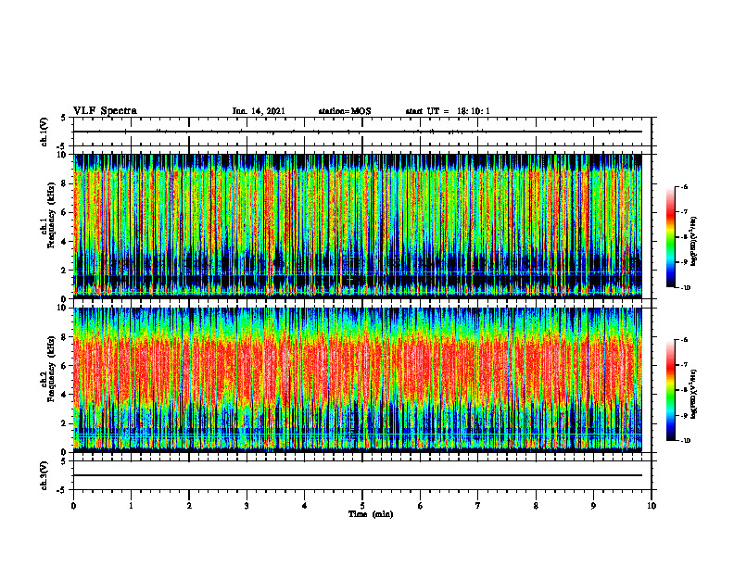734x567 pixels.
Task: Click the "6" kHz tick on ch.1 axis
Action: 65,212
